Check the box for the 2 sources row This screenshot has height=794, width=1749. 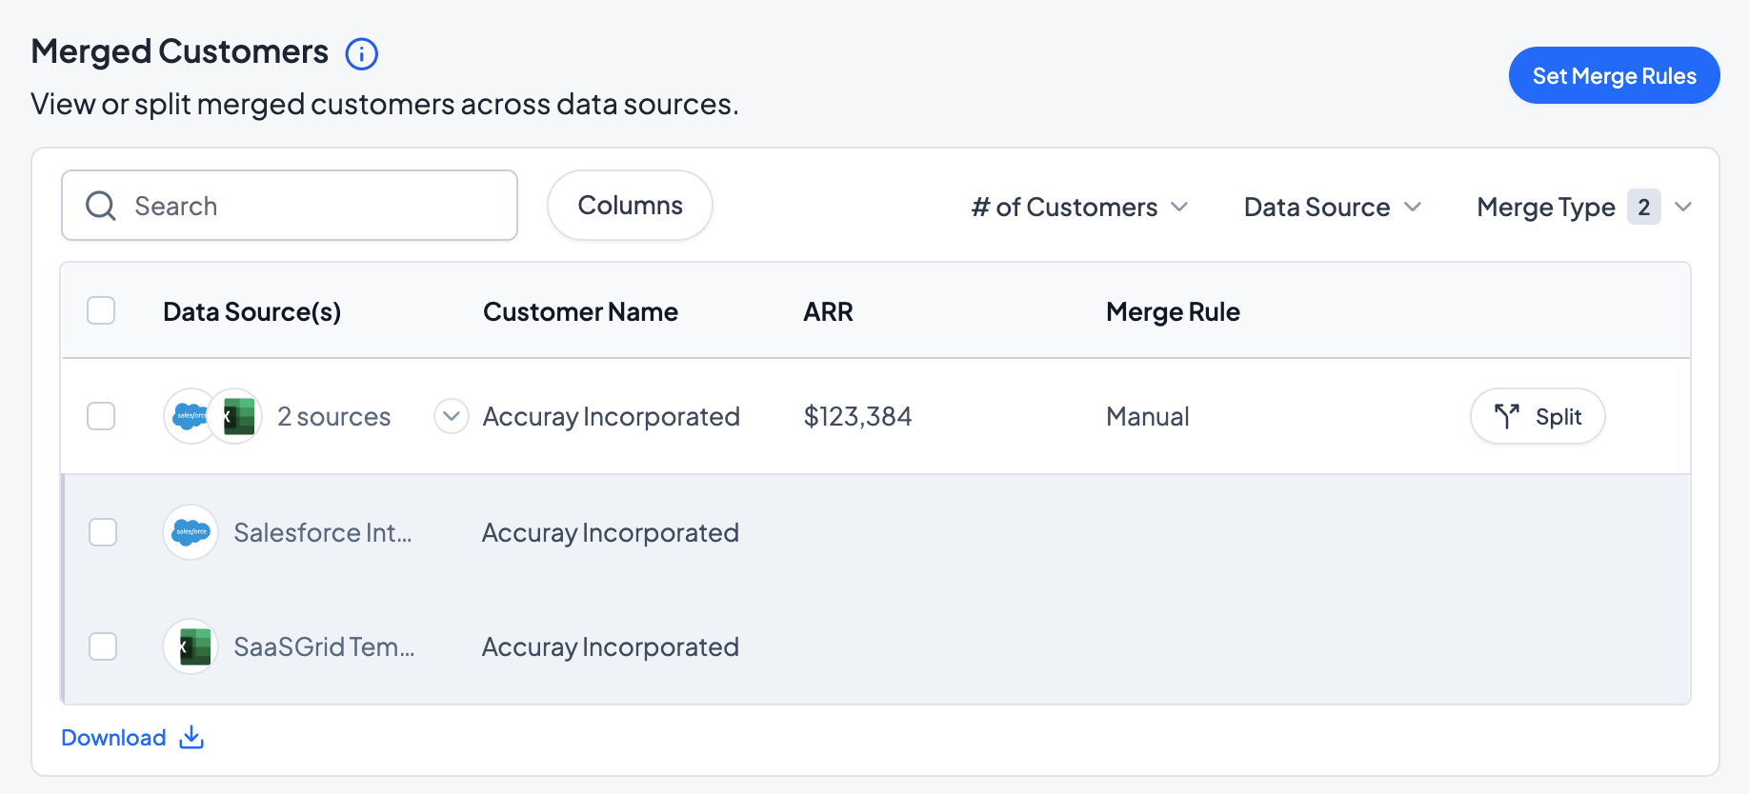(x=101, y=416)
